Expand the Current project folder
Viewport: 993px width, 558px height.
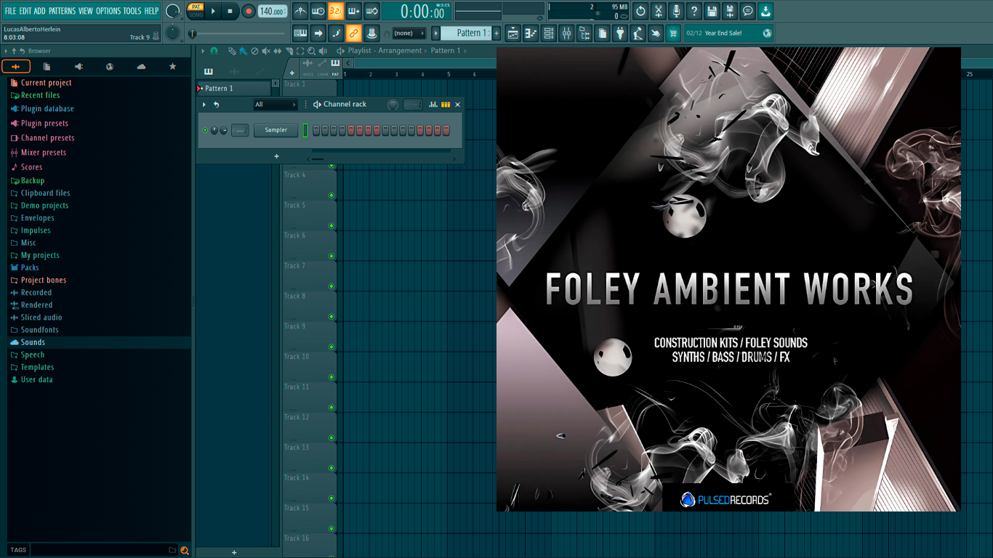(46, 83)
